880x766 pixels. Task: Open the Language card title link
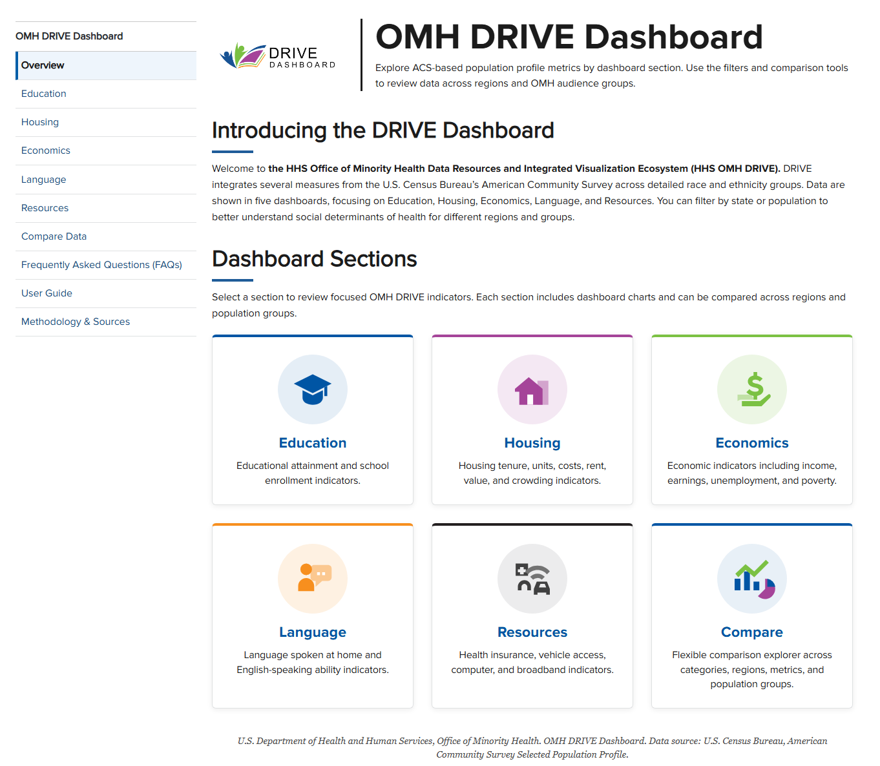pyautogui.click(x=313, y=632)
